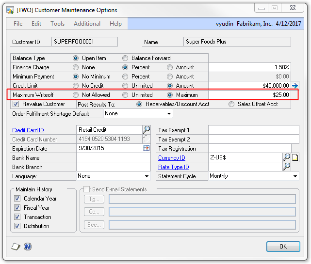Uncheck the Fiscal Year history checkbox
The width and height of the screenshot is (311, 264).
tap(17, 208)
